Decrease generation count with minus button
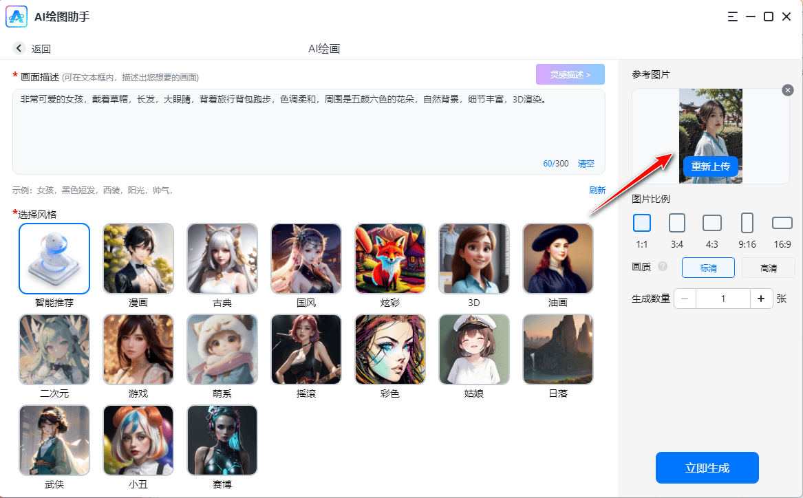 pyautogui.click(x=685, y=299)
